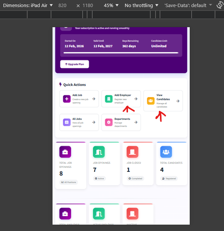Click the arrow on the Add Employer card
Viewport: 224px width, 231px height.
tap(136, 99)
